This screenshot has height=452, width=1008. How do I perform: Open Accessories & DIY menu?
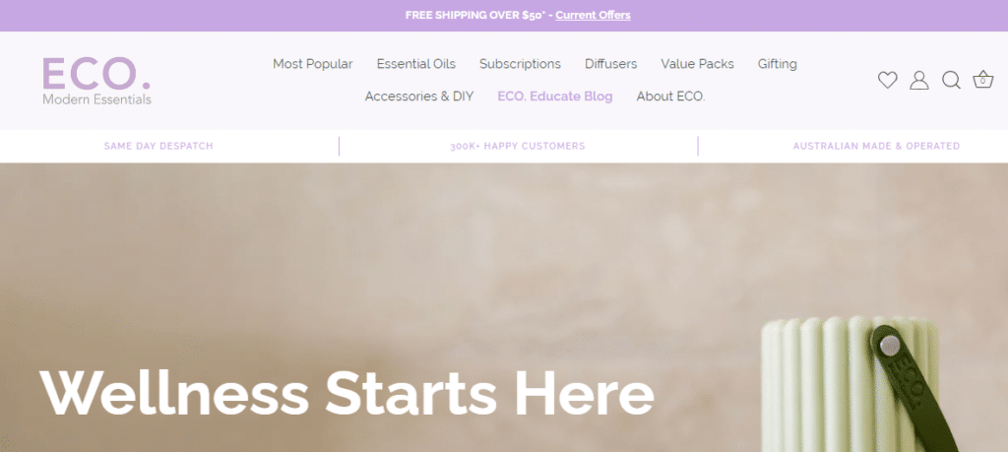point(419,96)
